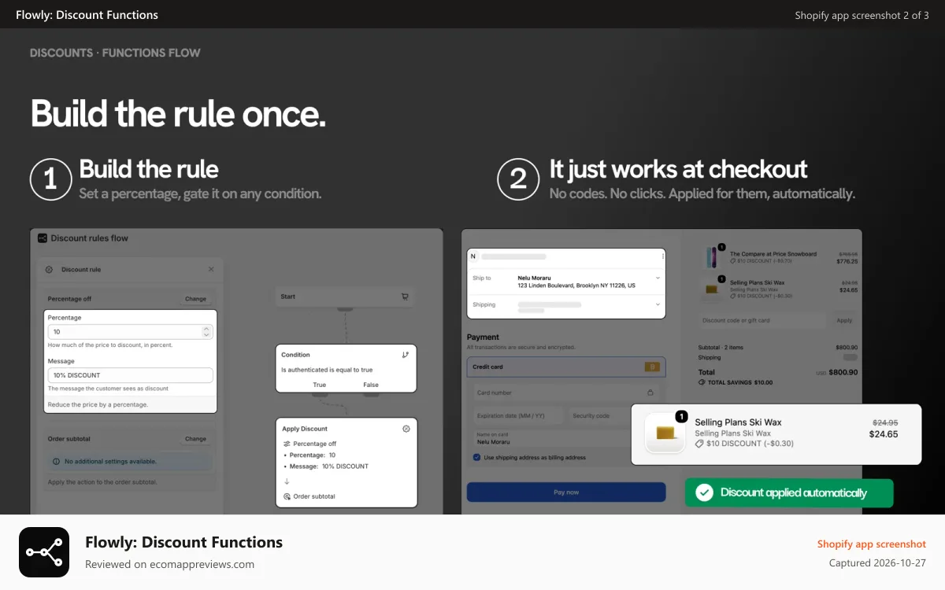Click the branch icon in Condition node
The height and width of the screenshot is (590, 945).
coord(406,355)
